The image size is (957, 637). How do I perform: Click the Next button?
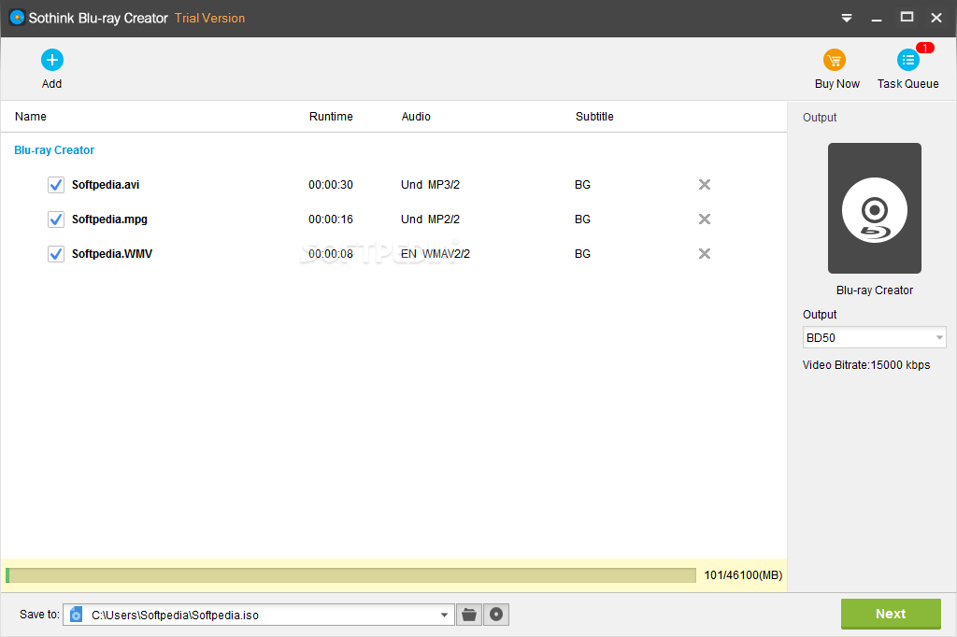891,614
